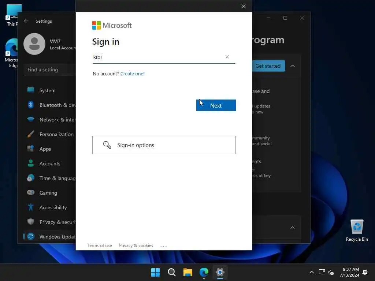Image resolution: width=375 pixels, height=281 pixels.
Task: Click the Network wifi icon in sidebar
Action: point(31,119)
